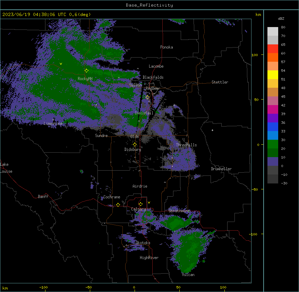Click the yellow V marker northeast of Calgary
Image resolution: width=299 pixels, height=292 pixels.
click(x=149, y=203)
